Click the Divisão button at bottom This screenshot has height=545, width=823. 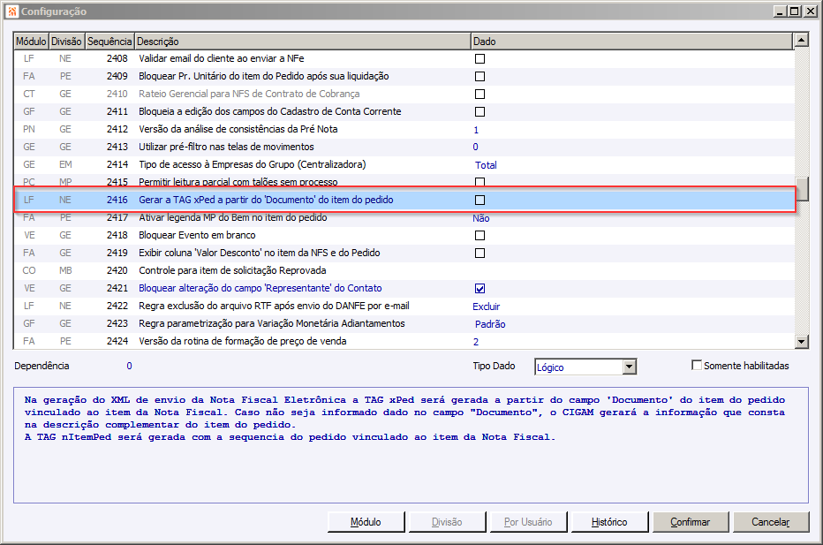[x=447, y=522]
